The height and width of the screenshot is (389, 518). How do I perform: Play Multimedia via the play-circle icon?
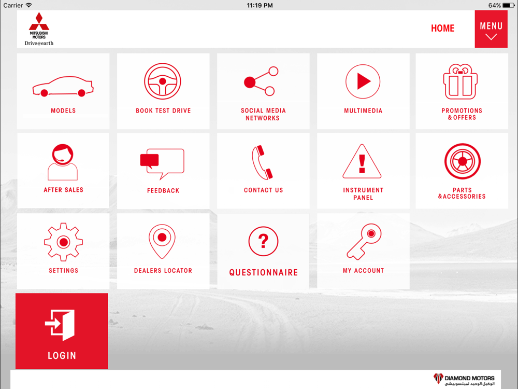363,81
